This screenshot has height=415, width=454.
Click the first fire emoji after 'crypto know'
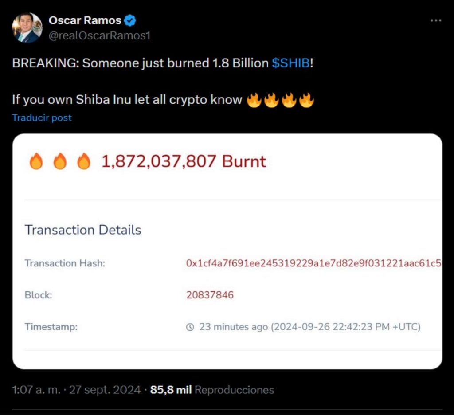point(254,100)
